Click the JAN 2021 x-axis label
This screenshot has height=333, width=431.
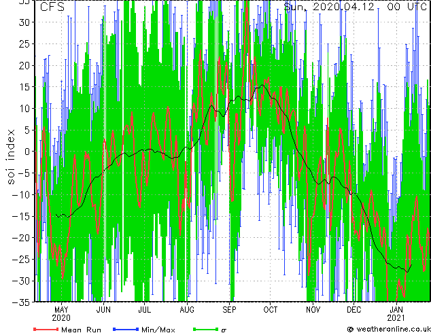[x=396, y=314]
